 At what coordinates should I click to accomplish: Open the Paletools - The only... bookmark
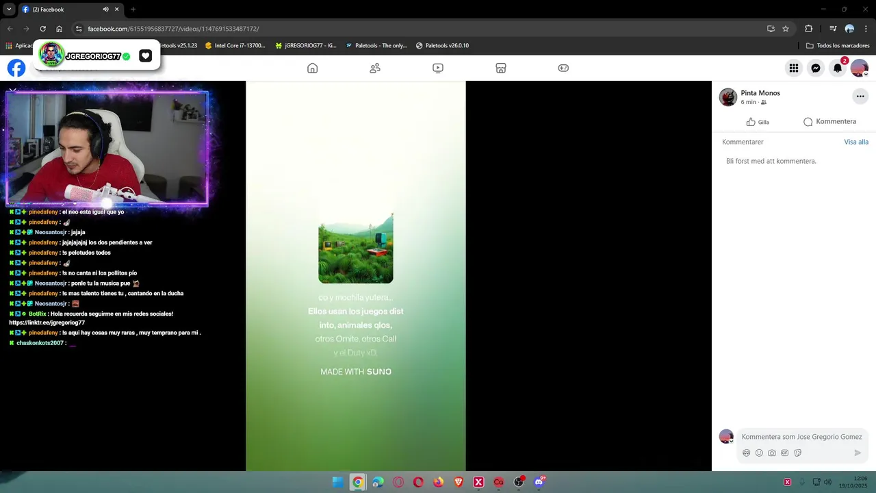(376, 46)
